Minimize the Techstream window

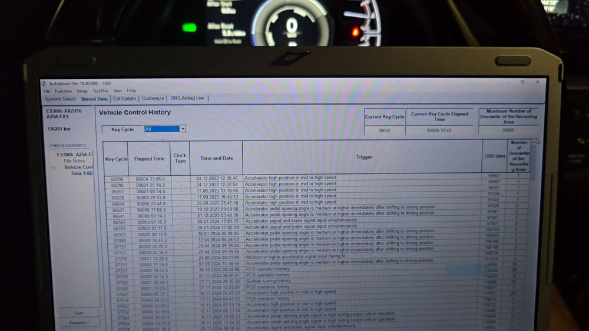pos(507,82)
